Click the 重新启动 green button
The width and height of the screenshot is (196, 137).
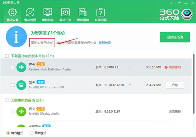click(175, 37)
